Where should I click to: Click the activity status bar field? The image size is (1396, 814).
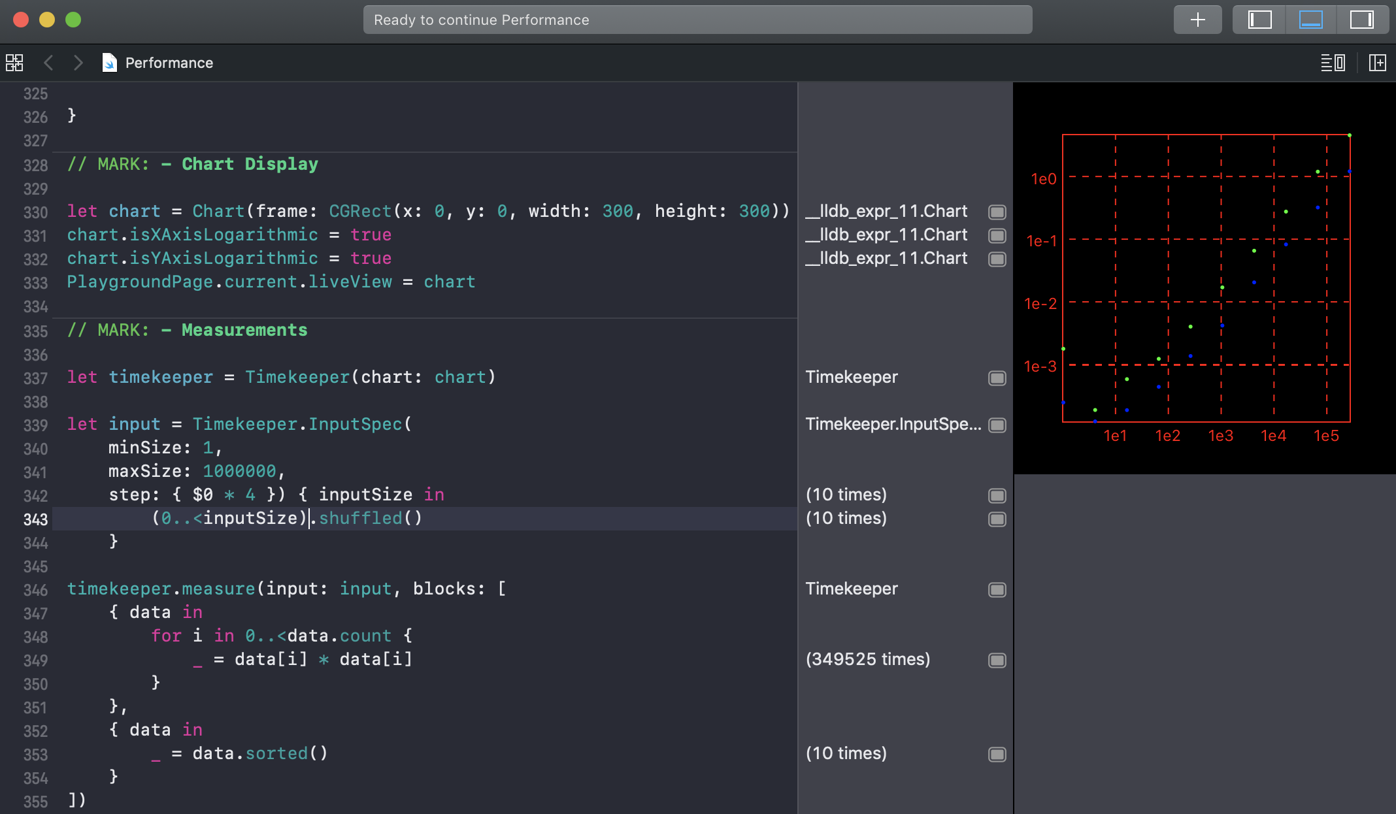pos(697,20)
